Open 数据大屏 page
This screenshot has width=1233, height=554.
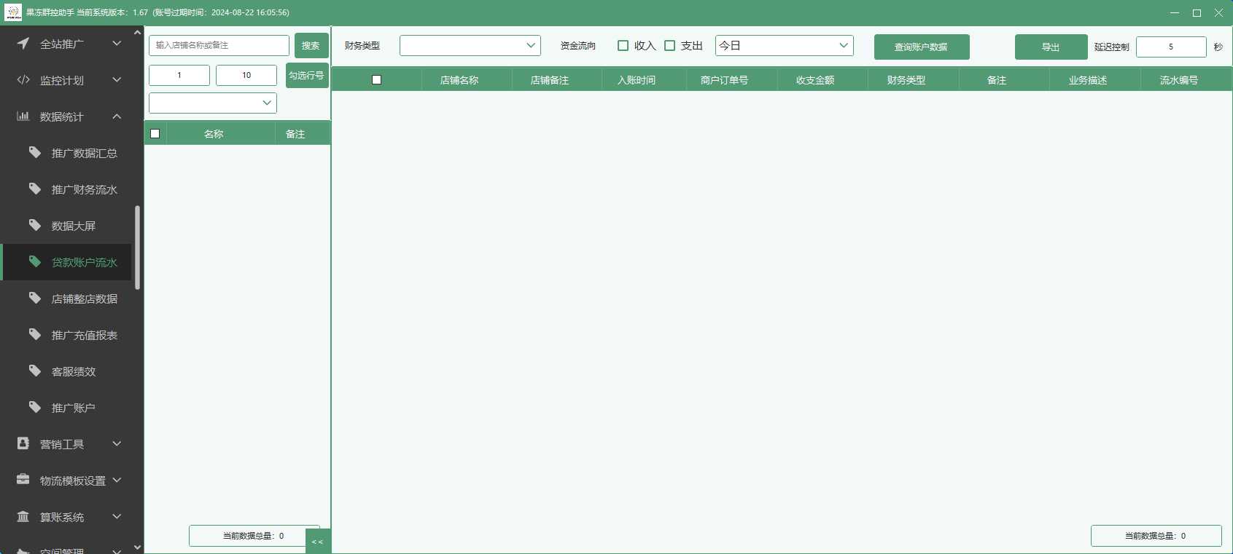point(73,226)
